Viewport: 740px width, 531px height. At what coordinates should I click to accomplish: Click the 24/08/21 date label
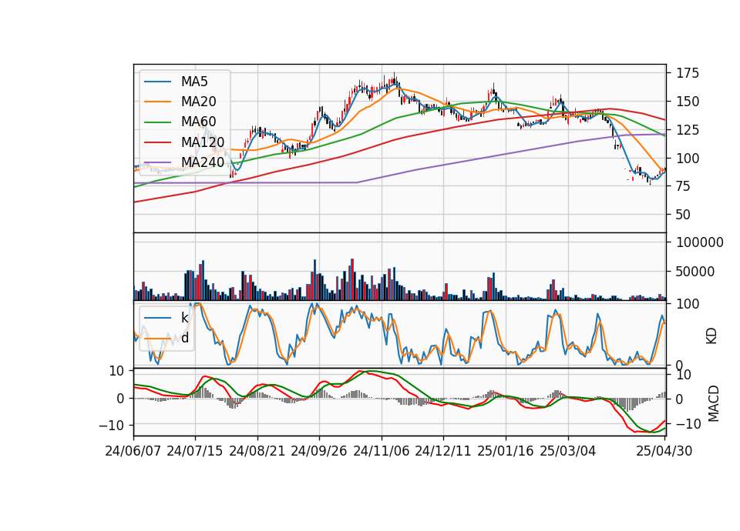tap(257, 452)
